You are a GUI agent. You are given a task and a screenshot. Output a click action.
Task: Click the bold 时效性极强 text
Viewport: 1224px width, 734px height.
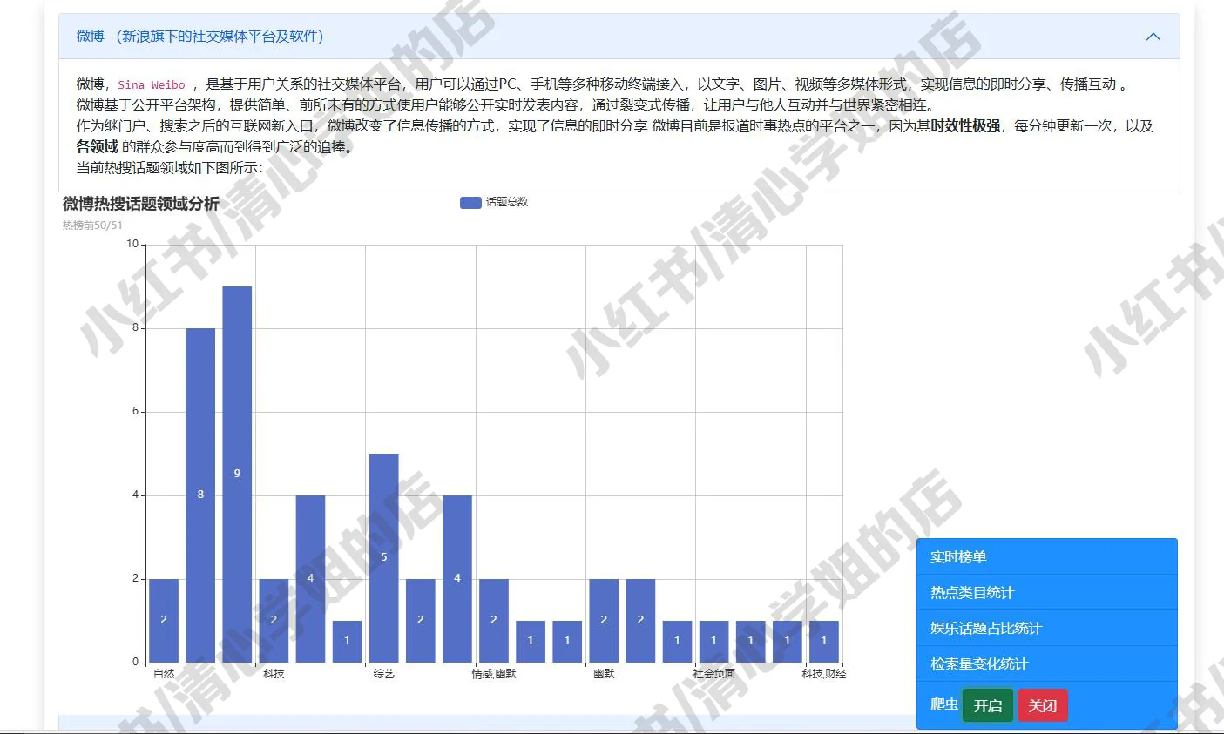pos(965,126)
